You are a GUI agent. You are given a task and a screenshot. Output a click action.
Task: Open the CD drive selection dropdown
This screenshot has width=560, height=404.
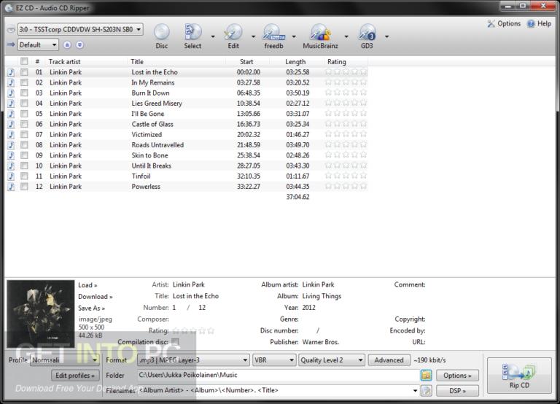click(x=80, y=29)
